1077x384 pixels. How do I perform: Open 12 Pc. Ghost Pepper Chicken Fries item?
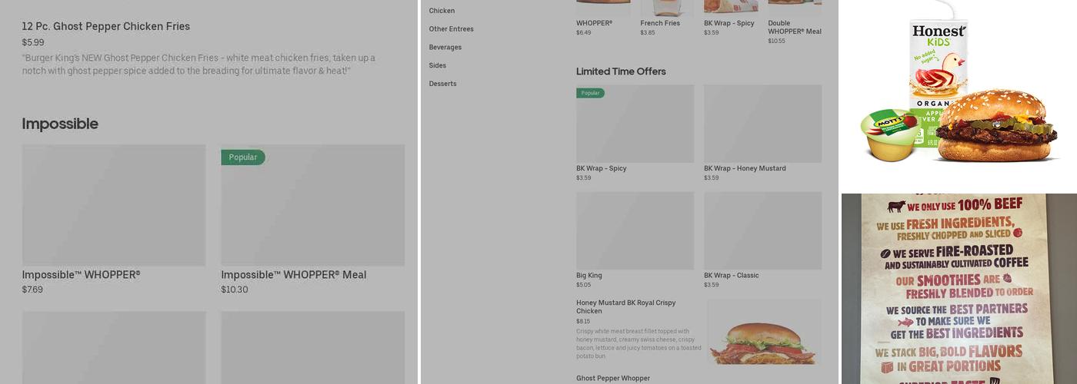coord(106,26)
